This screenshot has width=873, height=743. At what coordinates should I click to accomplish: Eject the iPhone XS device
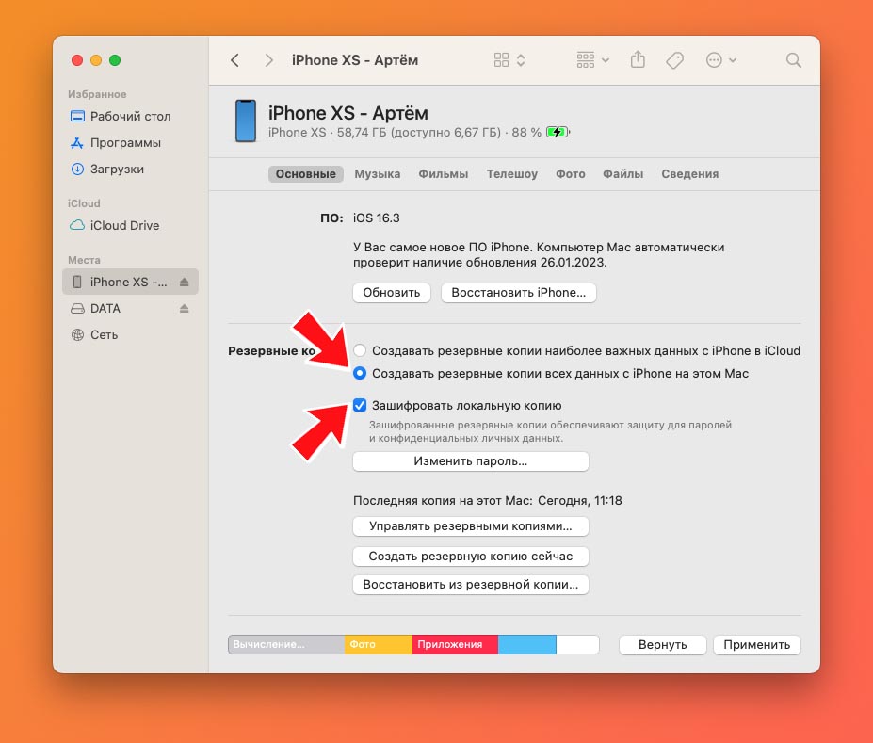click(185, 283)
